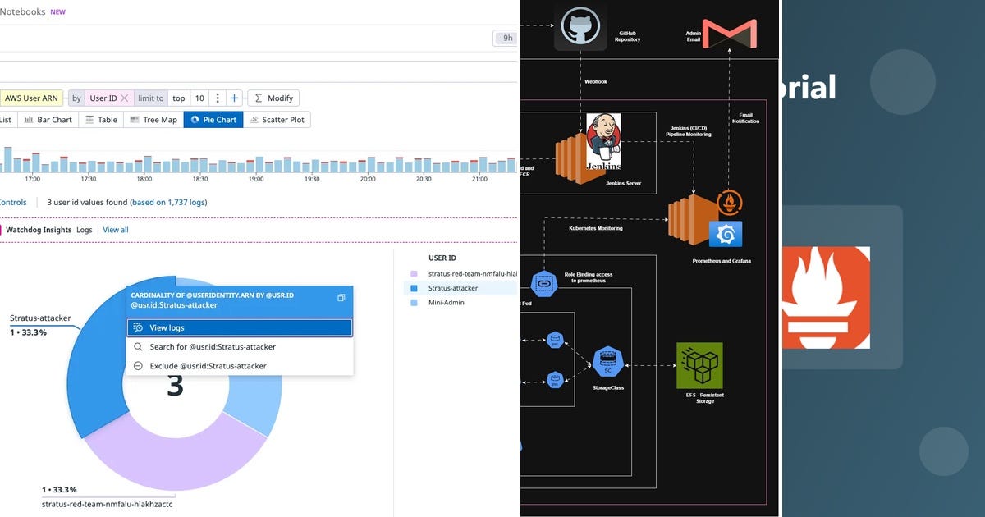The height and width of the screenshot is (517, 985).
Task: Remove the User ID group-by tag
Action: tap(125, 98)
